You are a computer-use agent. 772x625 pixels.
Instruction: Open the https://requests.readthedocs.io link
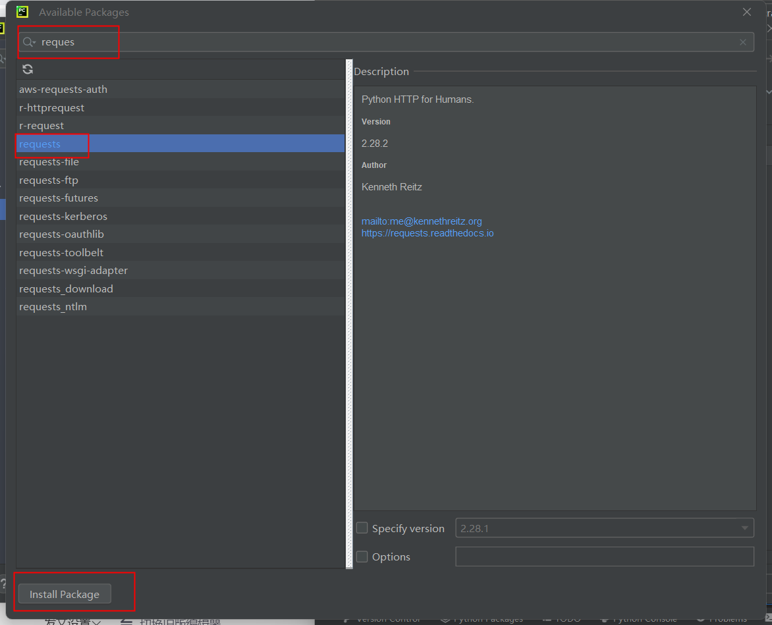[x=427, y=233]
